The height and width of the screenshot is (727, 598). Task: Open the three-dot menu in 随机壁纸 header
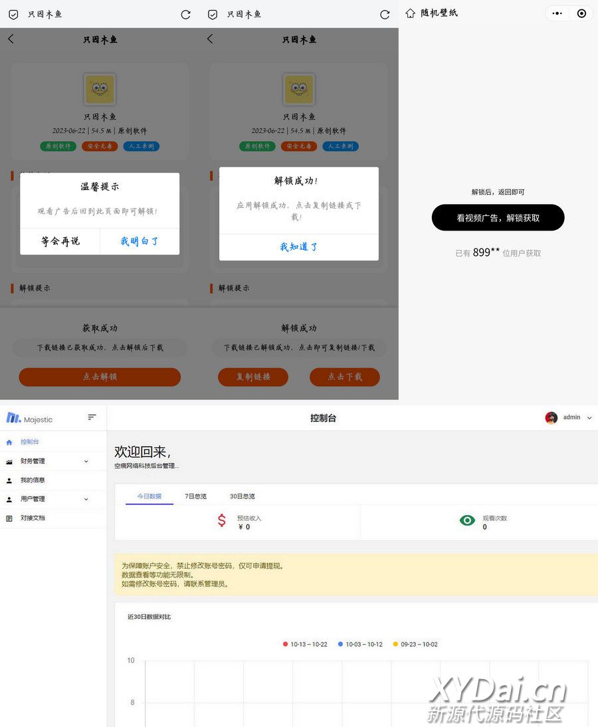tap(557, 13)
